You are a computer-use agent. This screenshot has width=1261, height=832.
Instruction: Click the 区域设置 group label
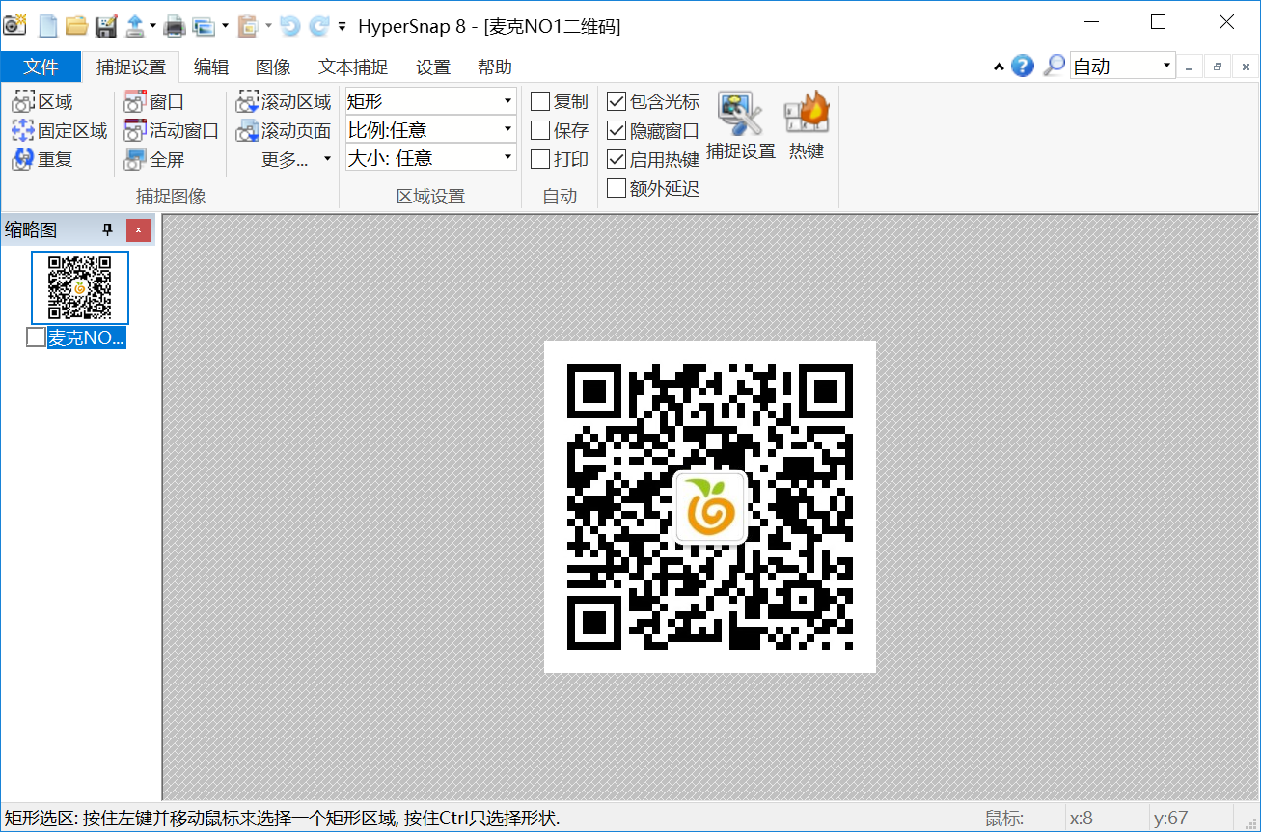(x=430, y=197)
